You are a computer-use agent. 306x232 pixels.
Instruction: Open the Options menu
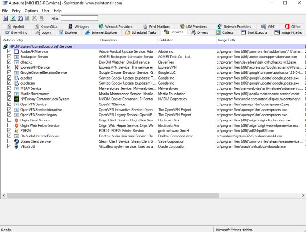point(31,11)
